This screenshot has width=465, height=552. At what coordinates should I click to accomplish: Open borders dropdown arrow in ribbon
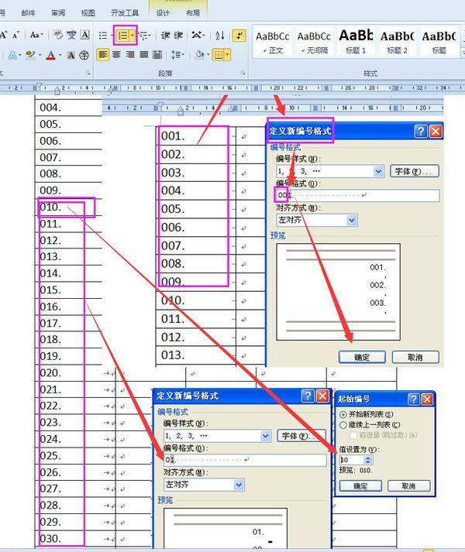coord(228,55)
